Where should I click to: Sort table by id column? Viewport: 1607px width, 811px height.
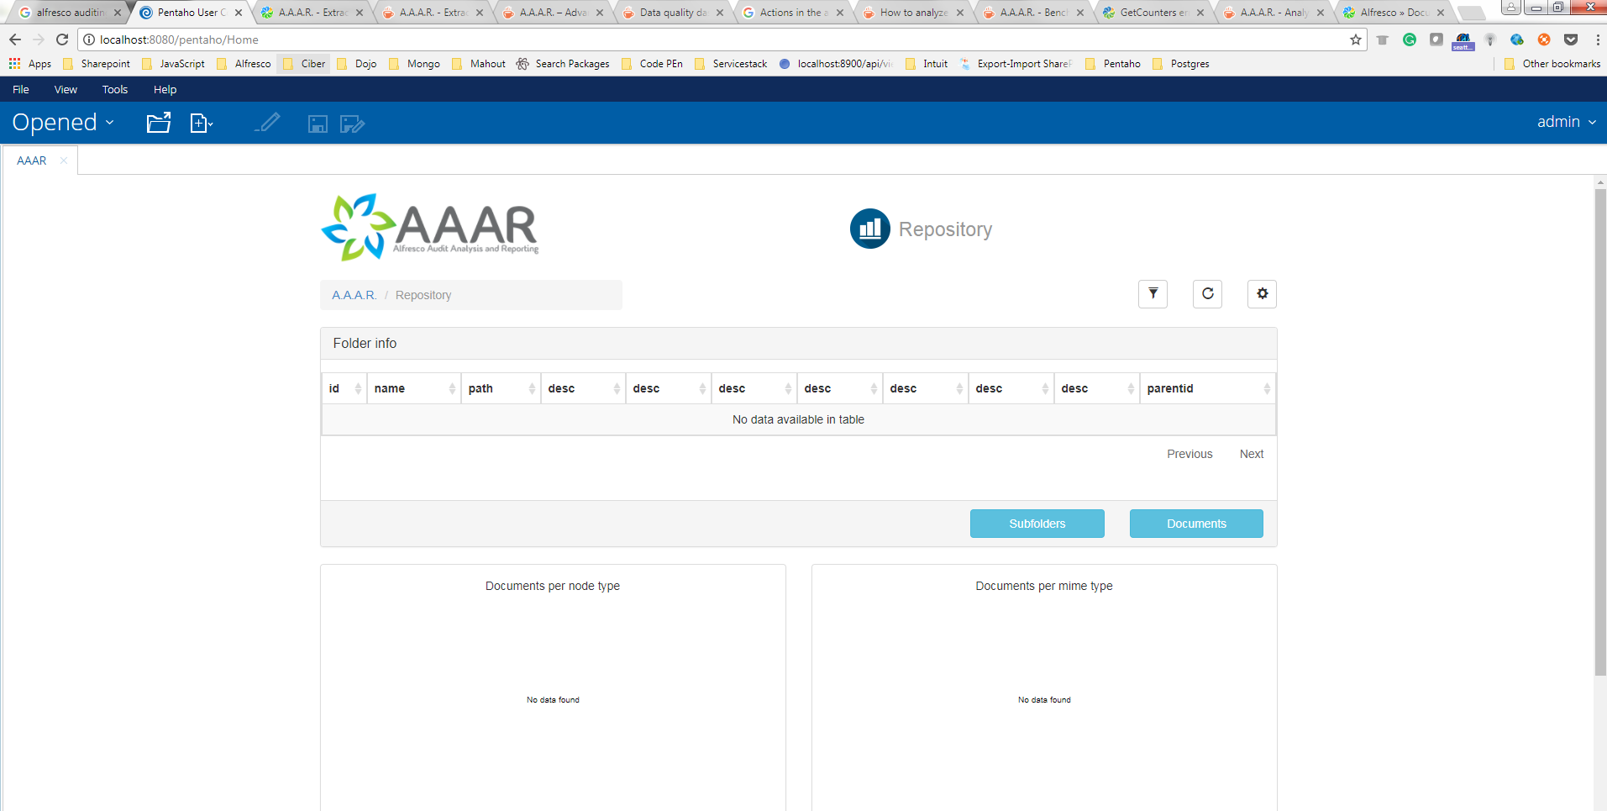[344, 388]
